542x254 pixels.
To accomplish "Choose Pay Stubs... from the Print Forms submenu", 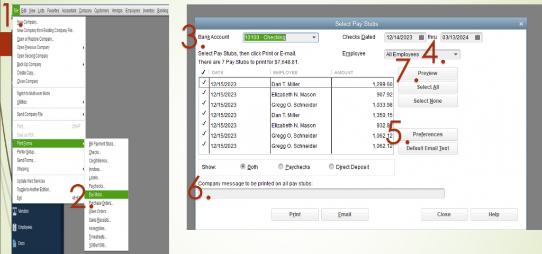I will (106, 195).
